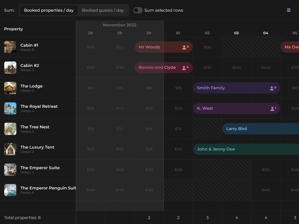Click The Lodge $95 cell on the 01st
This screenshot has width=299, height=224.
178,88
